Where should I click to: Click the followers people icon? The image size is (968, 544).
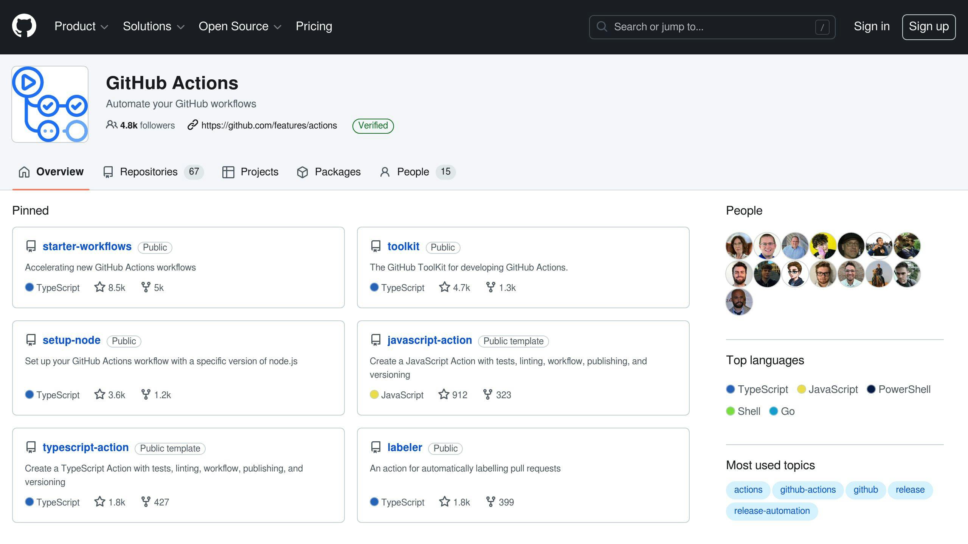pos(112,125)
